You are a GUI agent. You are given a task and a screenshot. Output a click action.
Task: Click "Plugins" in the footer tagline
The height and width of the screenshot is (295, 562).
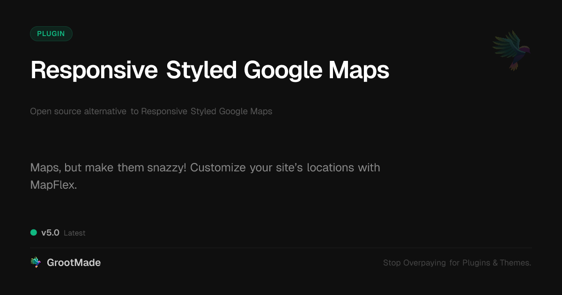[x=476, y=263]
